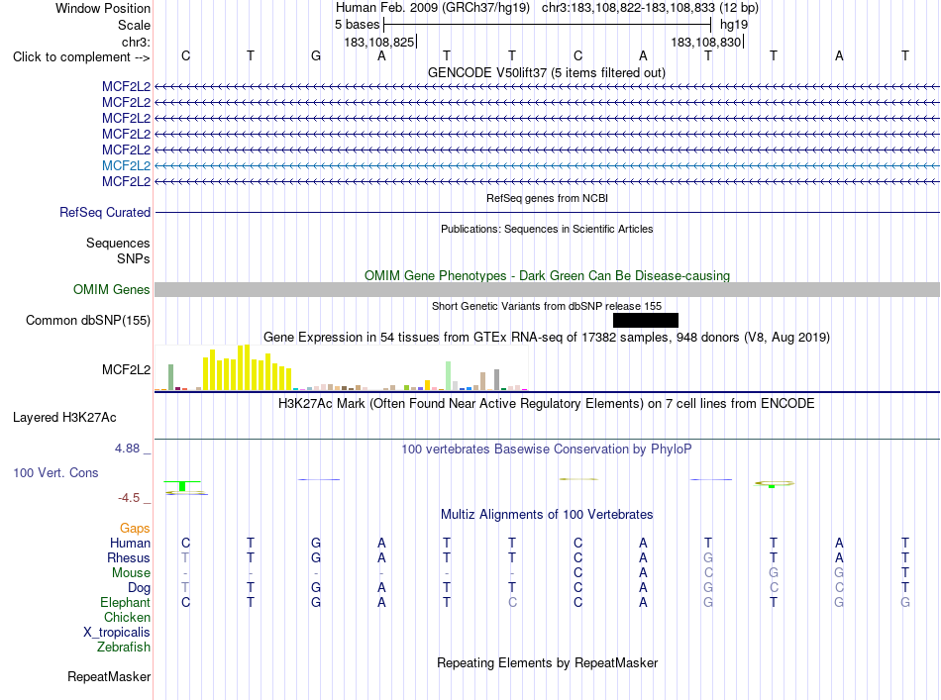This screenshot has height=700, width=941.
Task: Click the 'Click to complement -->' label
Action: tap(81, 57)
